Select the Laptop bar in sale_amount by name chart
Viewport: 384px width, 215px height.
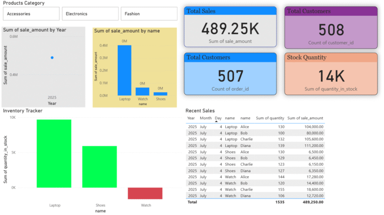124,70
